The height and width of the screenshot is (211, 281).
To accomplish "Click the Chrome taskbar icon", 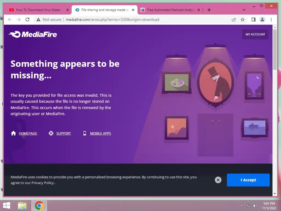I will click(x=39, y=206).
